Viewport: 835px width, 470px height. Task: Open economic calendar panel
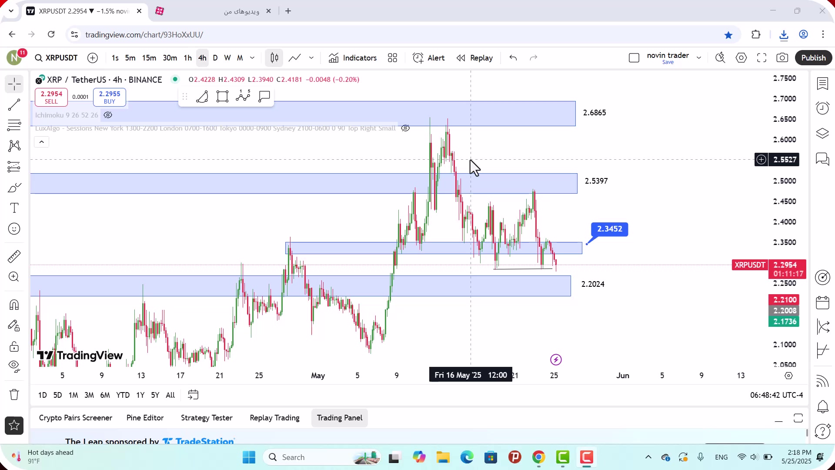point(822,302)
